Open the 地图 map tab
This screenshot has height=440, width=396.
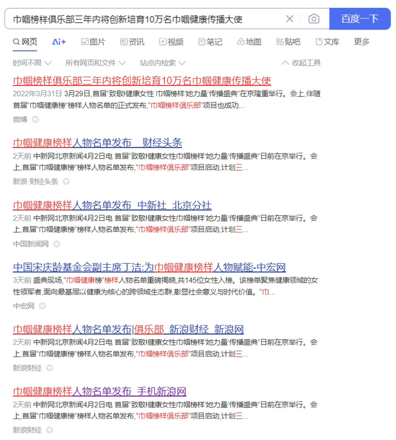click(249, 42)
